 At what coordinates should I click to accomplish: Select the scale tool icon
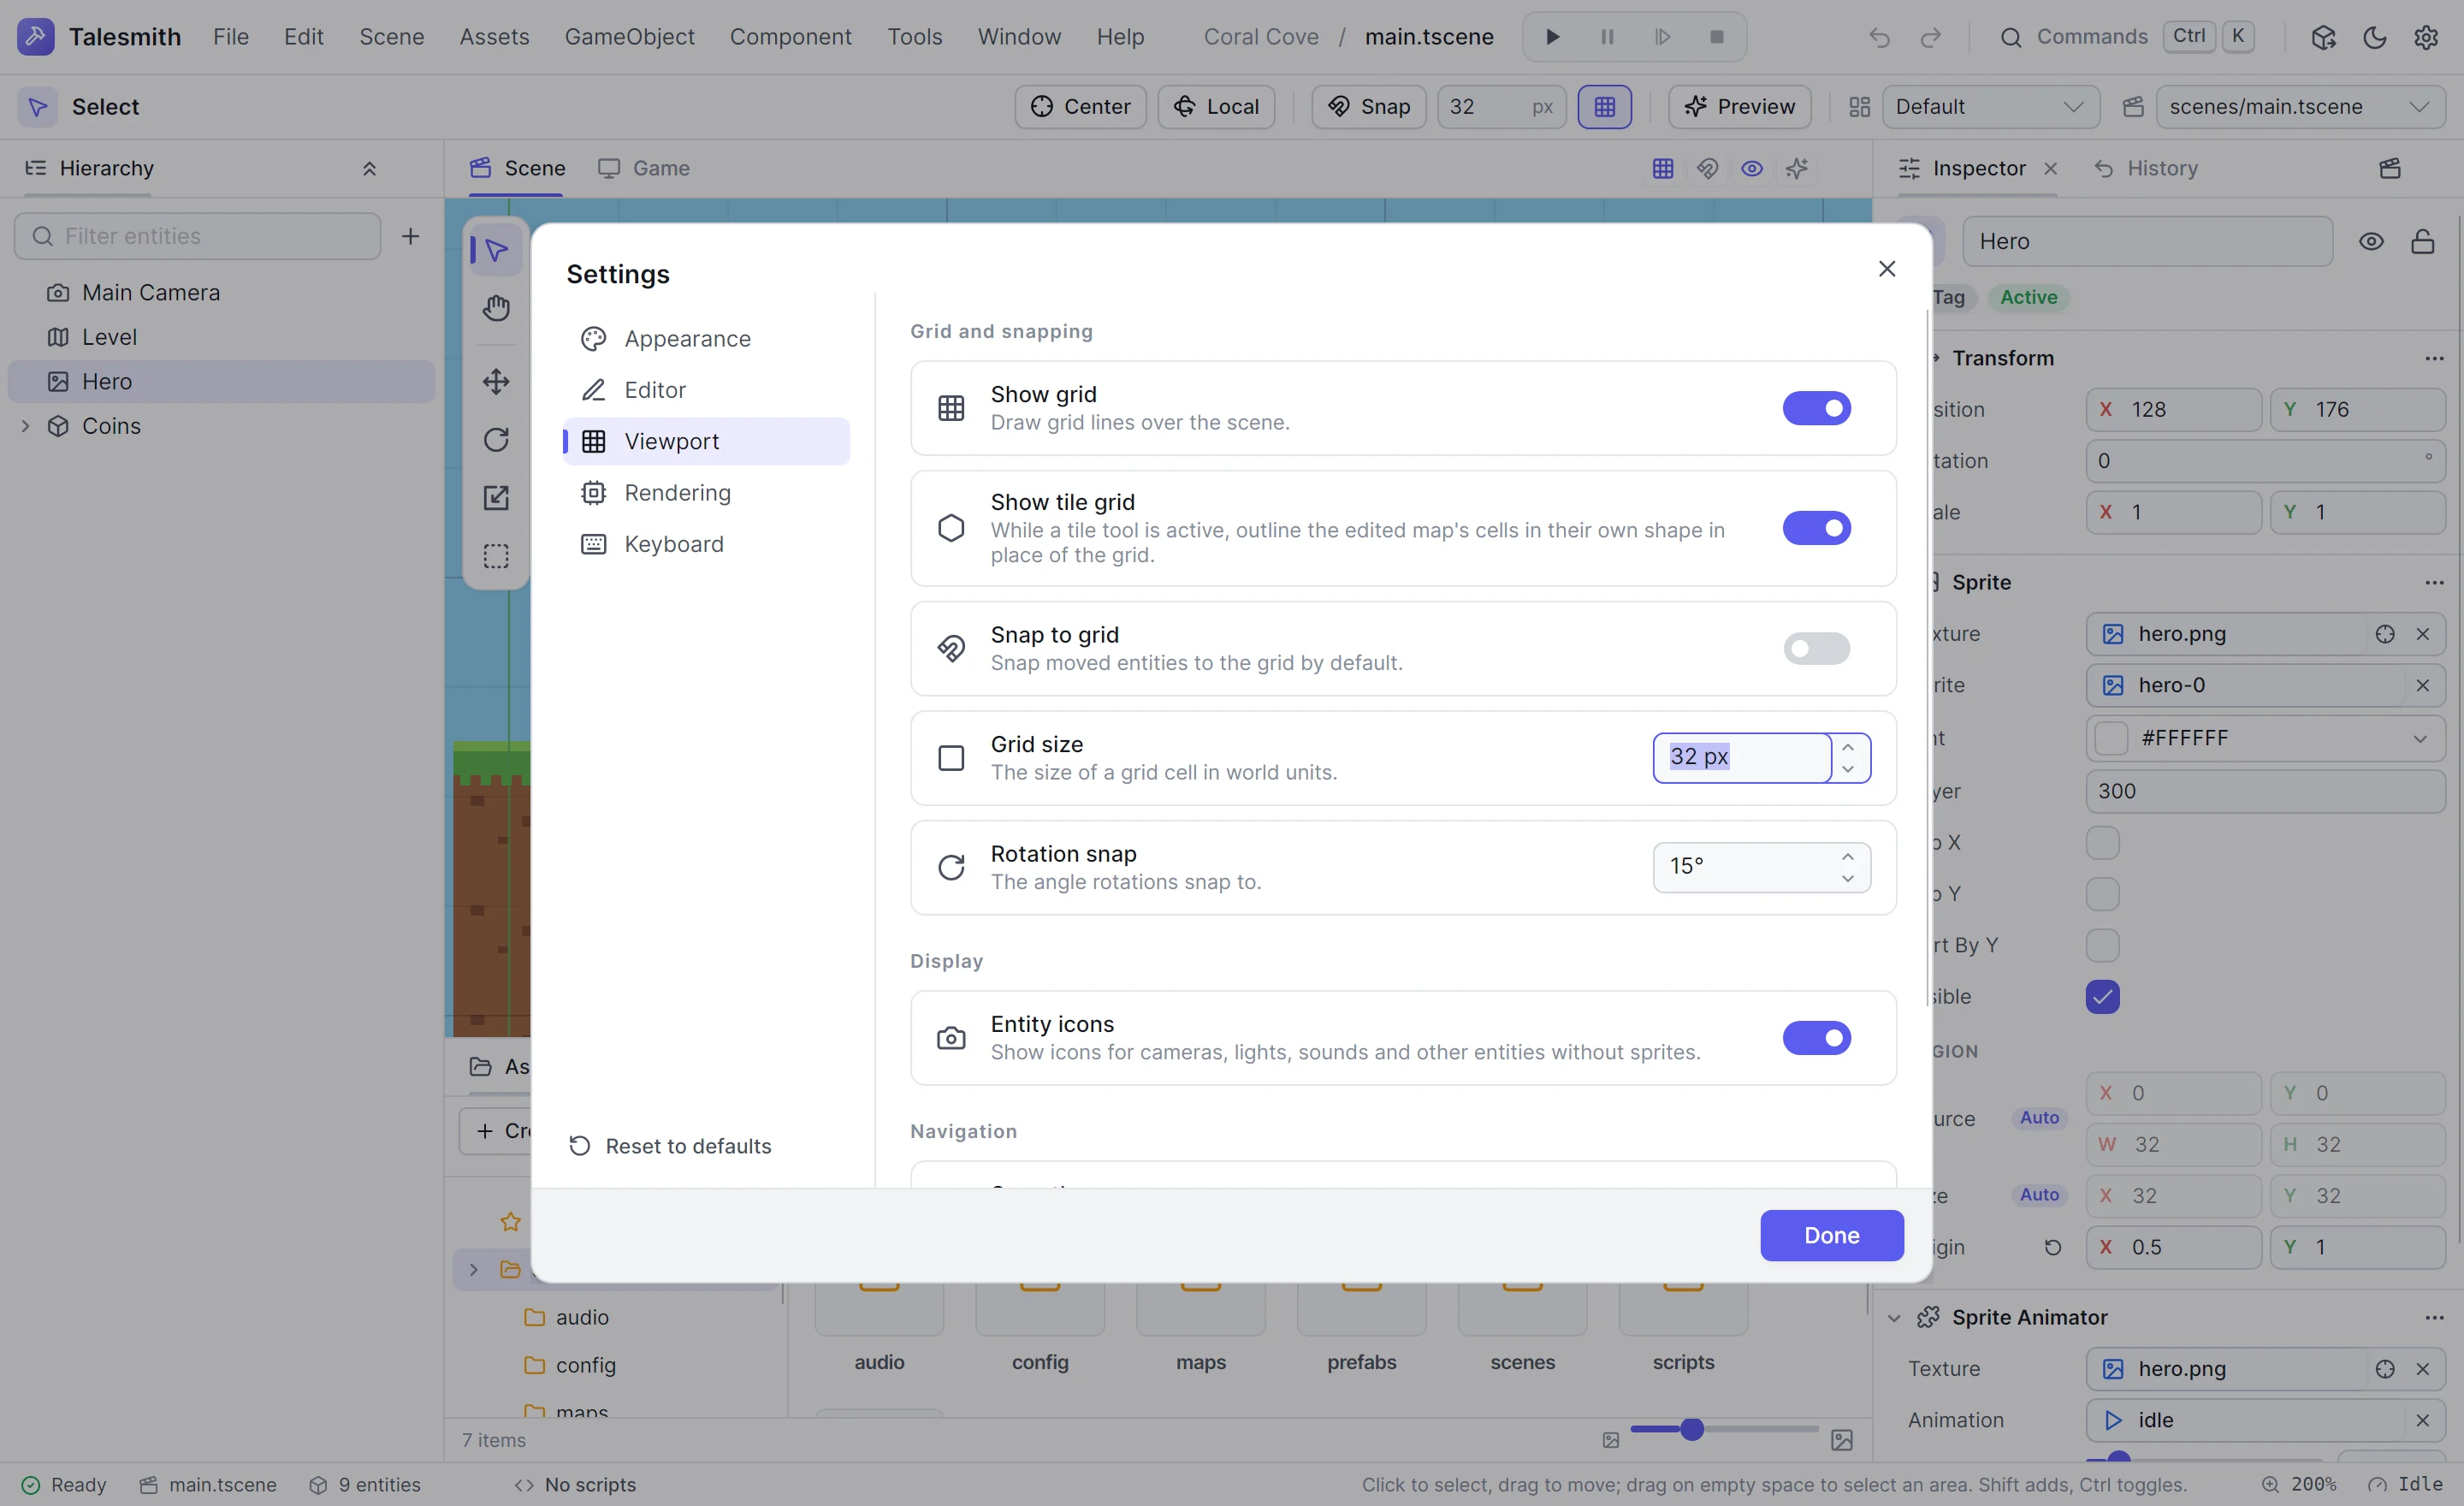click(496, 497)
